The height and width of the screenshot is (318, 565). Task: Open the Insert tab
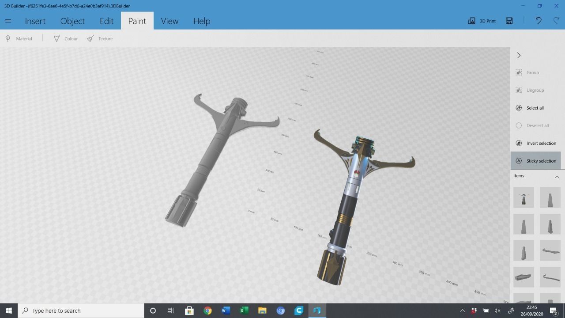(x=35, y=21)
